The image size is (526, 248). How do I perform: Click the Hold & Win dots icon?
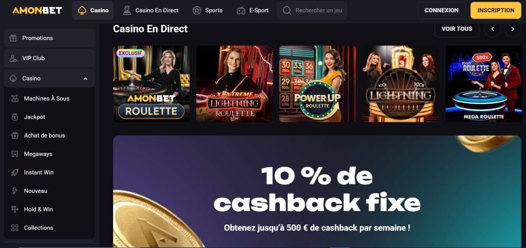click(x=15, y=209)
